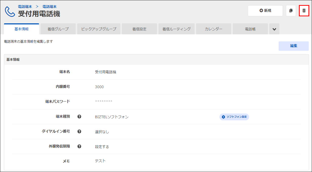Follow the first 電話端末 breadcrumb link
Viewport: 312px width, 172px height.
pyautogui.click(x=25, y=7)
